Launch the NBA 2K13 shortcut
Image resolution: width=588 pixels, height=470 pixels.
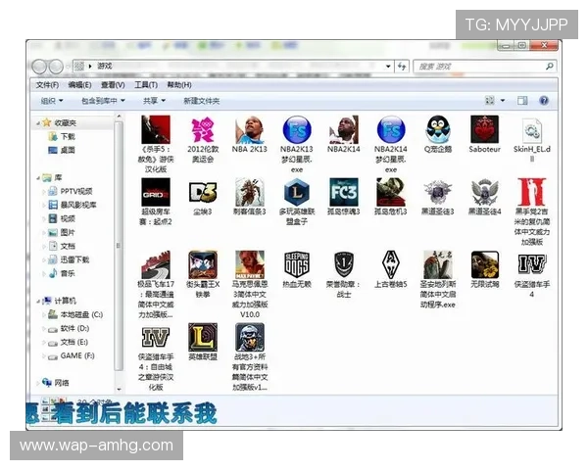pos(250,129)
